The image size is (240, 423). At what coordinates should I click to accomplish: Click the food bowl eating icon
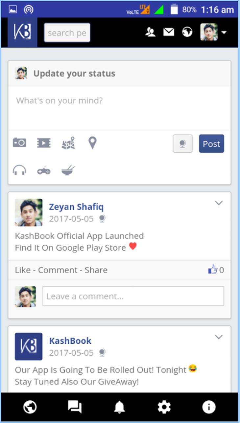68,170
